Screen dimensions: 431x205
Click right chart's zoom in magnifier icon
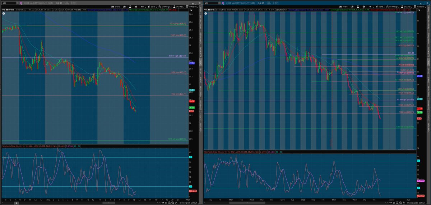397,202
